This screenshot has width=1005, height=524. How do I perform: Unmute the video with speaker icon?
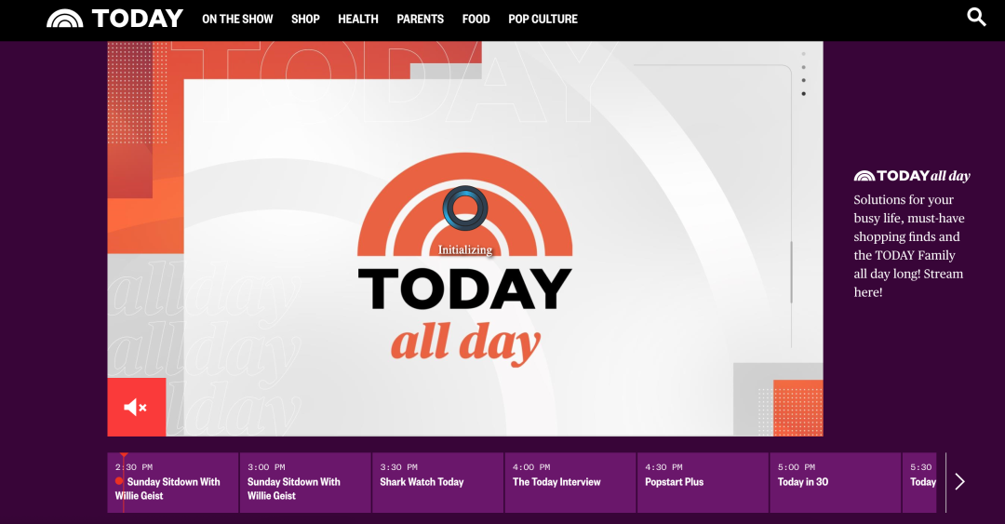click(136, 408)
